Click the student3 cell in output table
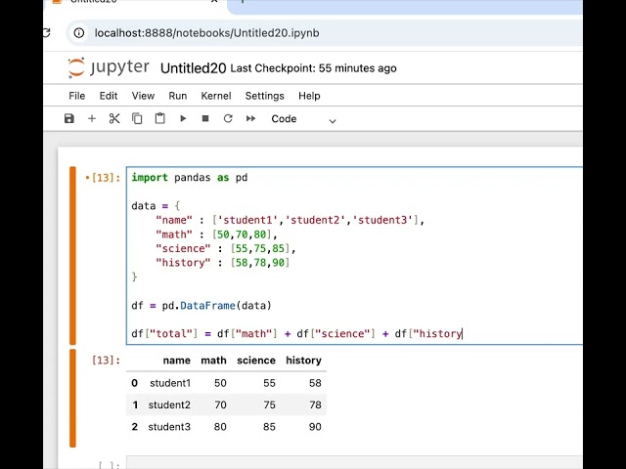This screenshot has height=469, width=626. pyautogui.click(x=169, y=427)
